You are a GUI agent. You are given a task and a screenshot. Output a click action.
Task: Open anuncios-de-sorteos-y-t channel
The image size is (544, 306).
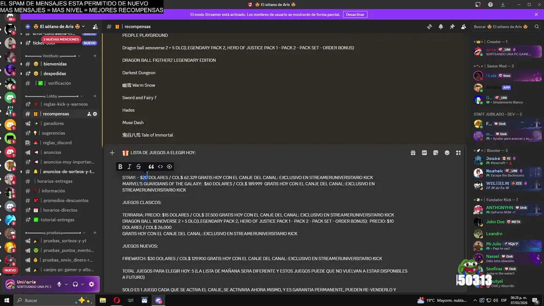coord(61,172)
